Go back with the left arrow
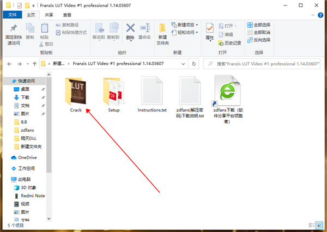Screen dimensions: 327x232 (x=9, y=64)
